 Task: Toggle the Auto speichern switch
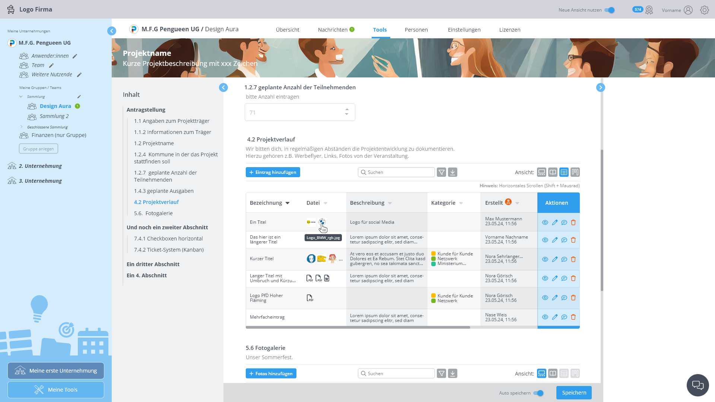(x=538, y=393)
